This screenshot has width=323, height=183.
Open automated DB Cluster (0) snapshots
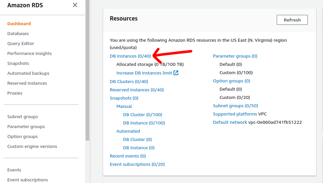point(138,140)
